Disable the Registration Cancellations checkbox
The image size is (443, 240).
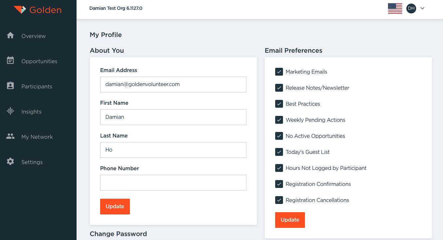click(279, 200)
